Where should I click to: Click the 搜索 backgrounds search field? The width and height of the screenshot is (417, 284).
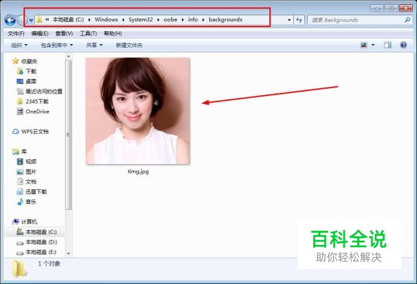(356, 20)
